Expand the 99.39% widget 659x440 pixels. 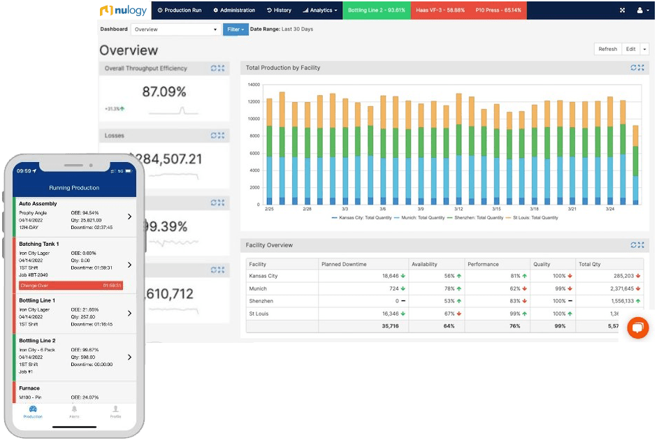tap(222, 203)
